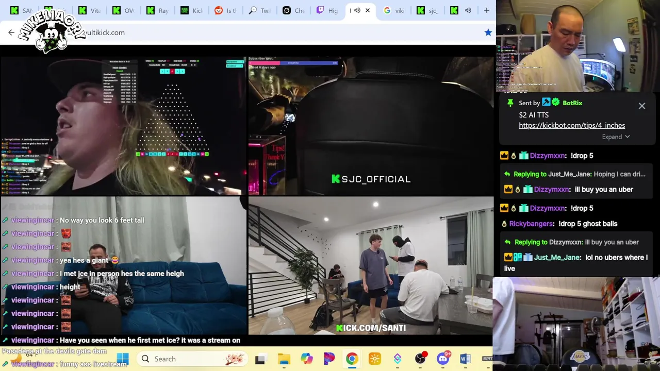This screenshot has height=371, width=660.
Task: Open the purple diamond icon app
Action: 398,359
